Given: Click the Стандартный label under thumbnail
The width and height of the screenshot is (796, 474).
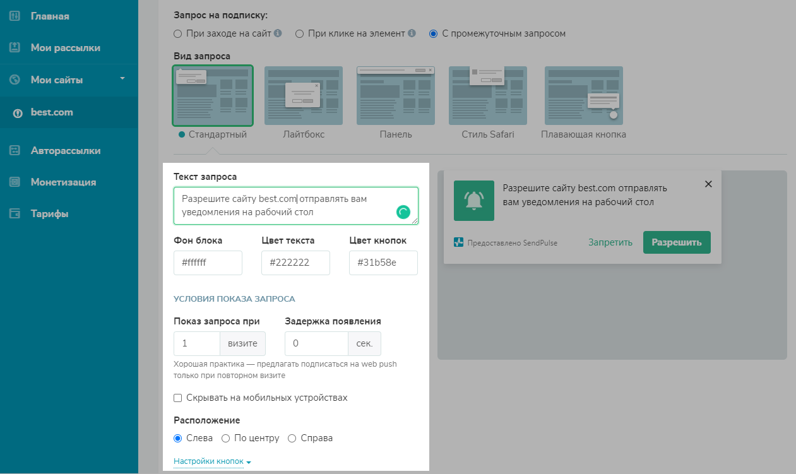Looking at the screenshot, I should pos(217,134).
